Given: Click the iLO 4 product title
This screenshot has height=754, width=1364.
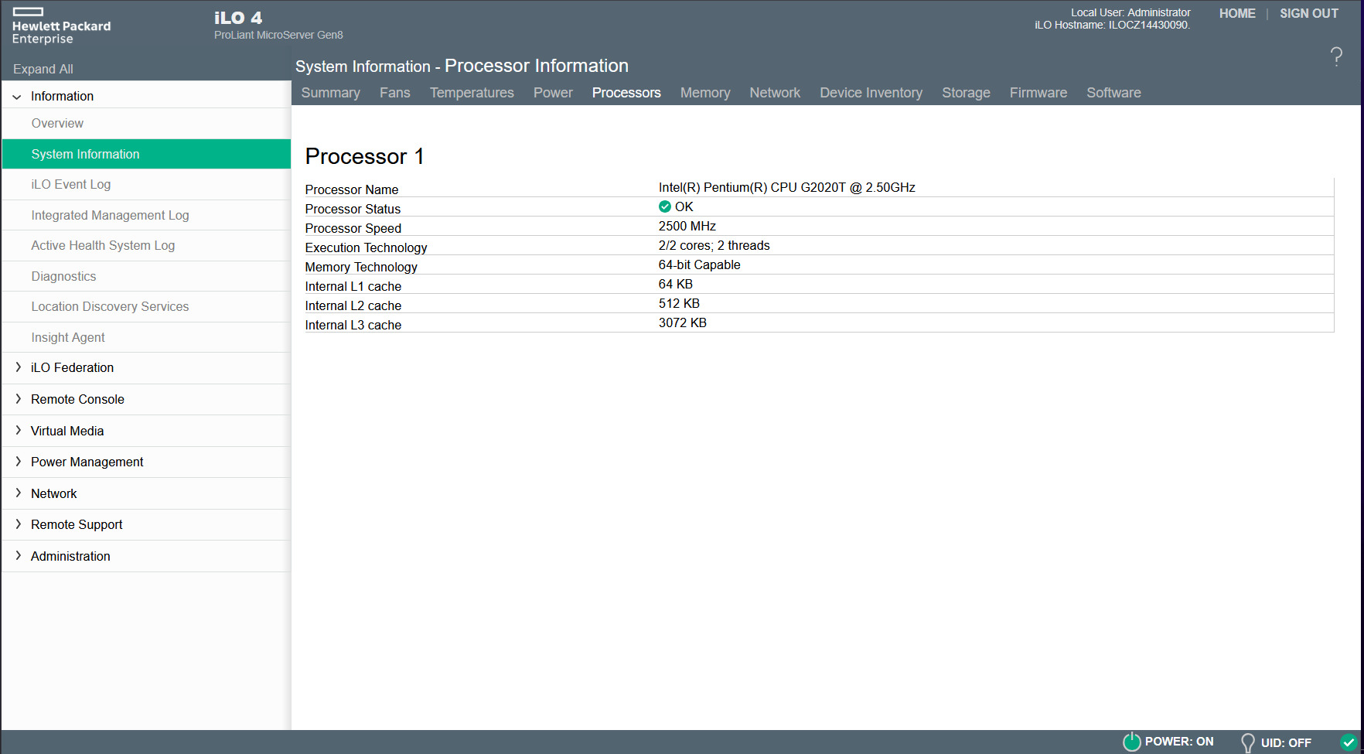Looking at the screenshot, I should [x=238, y=18].
